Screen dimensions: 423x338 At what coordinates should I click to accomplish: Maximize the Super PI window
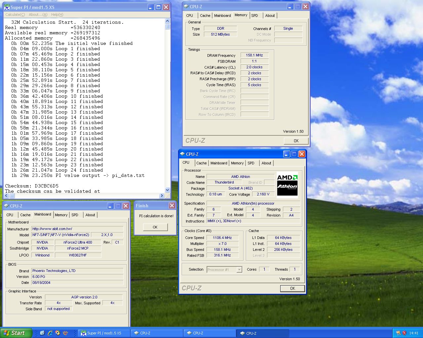158,7
